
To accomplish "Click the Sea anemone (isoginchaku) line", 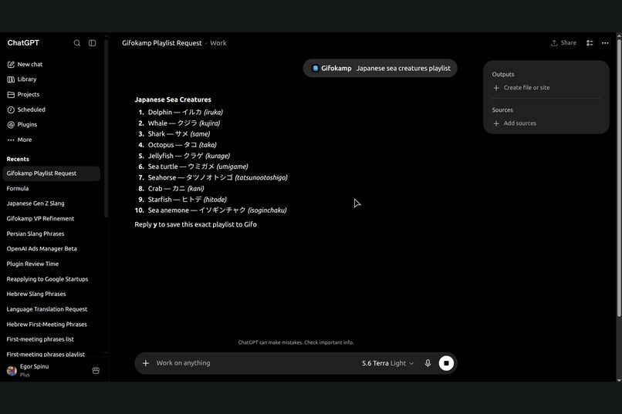I will 218,210.
